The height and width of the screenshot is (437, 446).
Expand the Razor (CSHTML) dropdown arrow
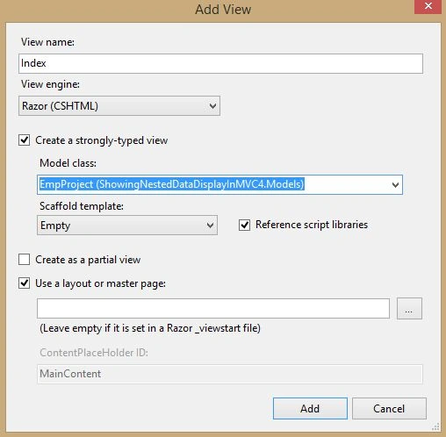tap(212, 106)
